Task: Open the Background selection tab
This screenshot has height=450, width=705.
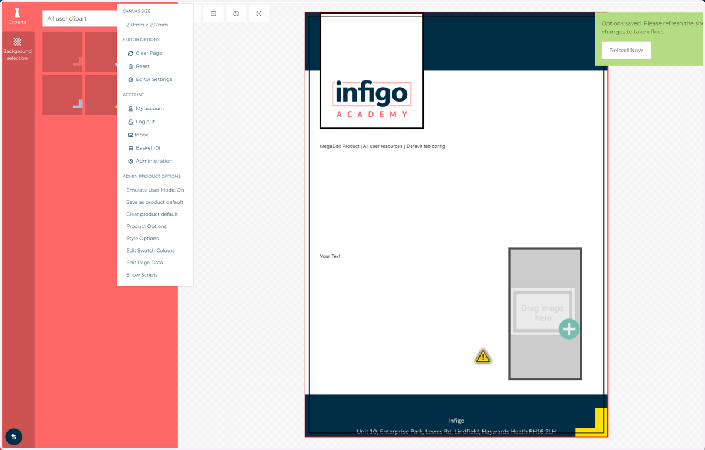Action: [x=17, y=49]
